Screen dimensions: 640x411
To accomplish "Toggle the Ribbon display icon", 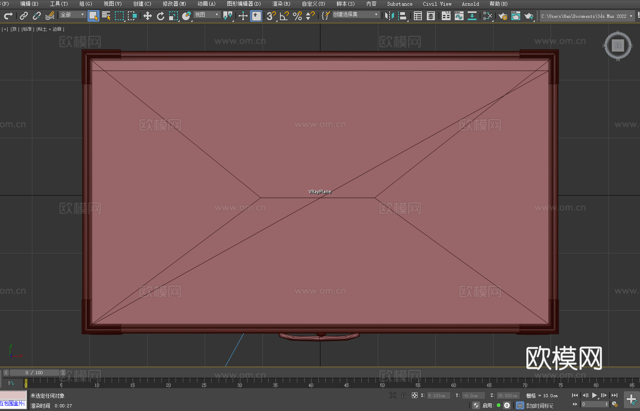I will [x=446, y=16].
